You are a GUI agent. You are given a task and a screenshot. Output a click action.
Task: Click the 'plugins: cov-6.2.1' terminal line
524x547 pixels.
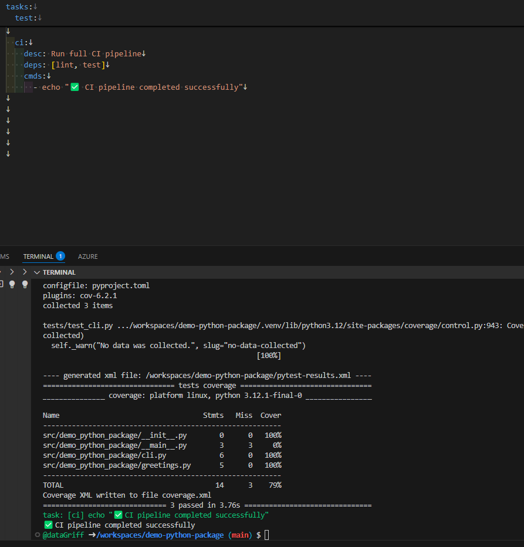80,295
